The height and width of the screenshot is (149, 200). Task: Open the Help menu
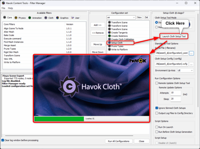(x=11, y=8)
